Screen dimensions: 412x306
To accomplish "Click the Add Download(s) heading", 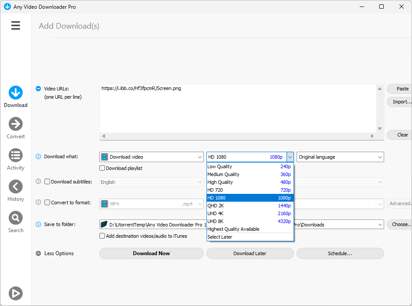I will click(69, 26).
